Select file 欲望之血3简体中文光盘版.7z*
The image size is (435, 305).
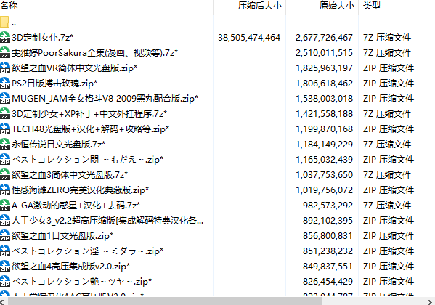click(x=70, y=174)
